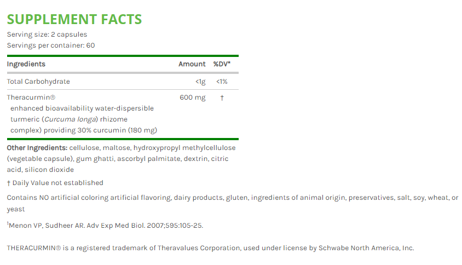Viewport: 462px width, 265px height.
Task: Click the '600 mg' amount value
Action: (x=193, y=97)
